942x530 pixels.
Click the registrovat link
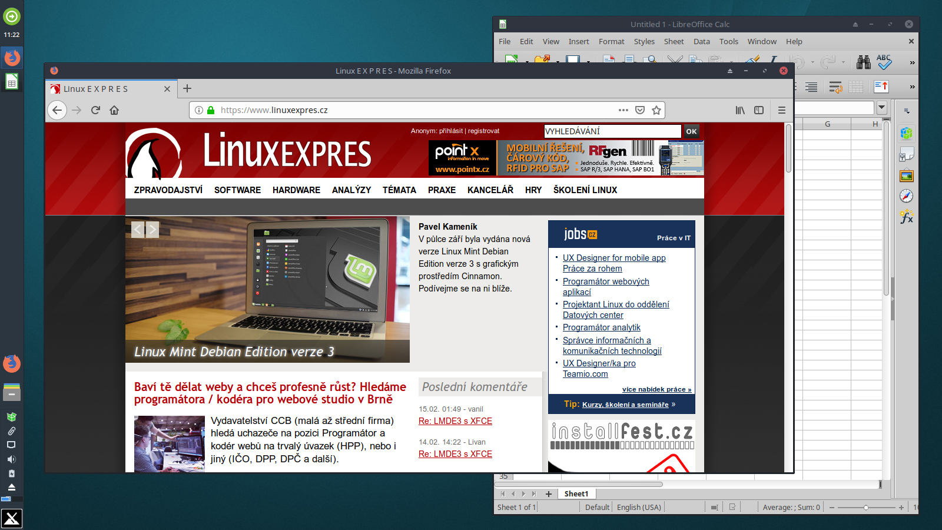coord(483,131)
